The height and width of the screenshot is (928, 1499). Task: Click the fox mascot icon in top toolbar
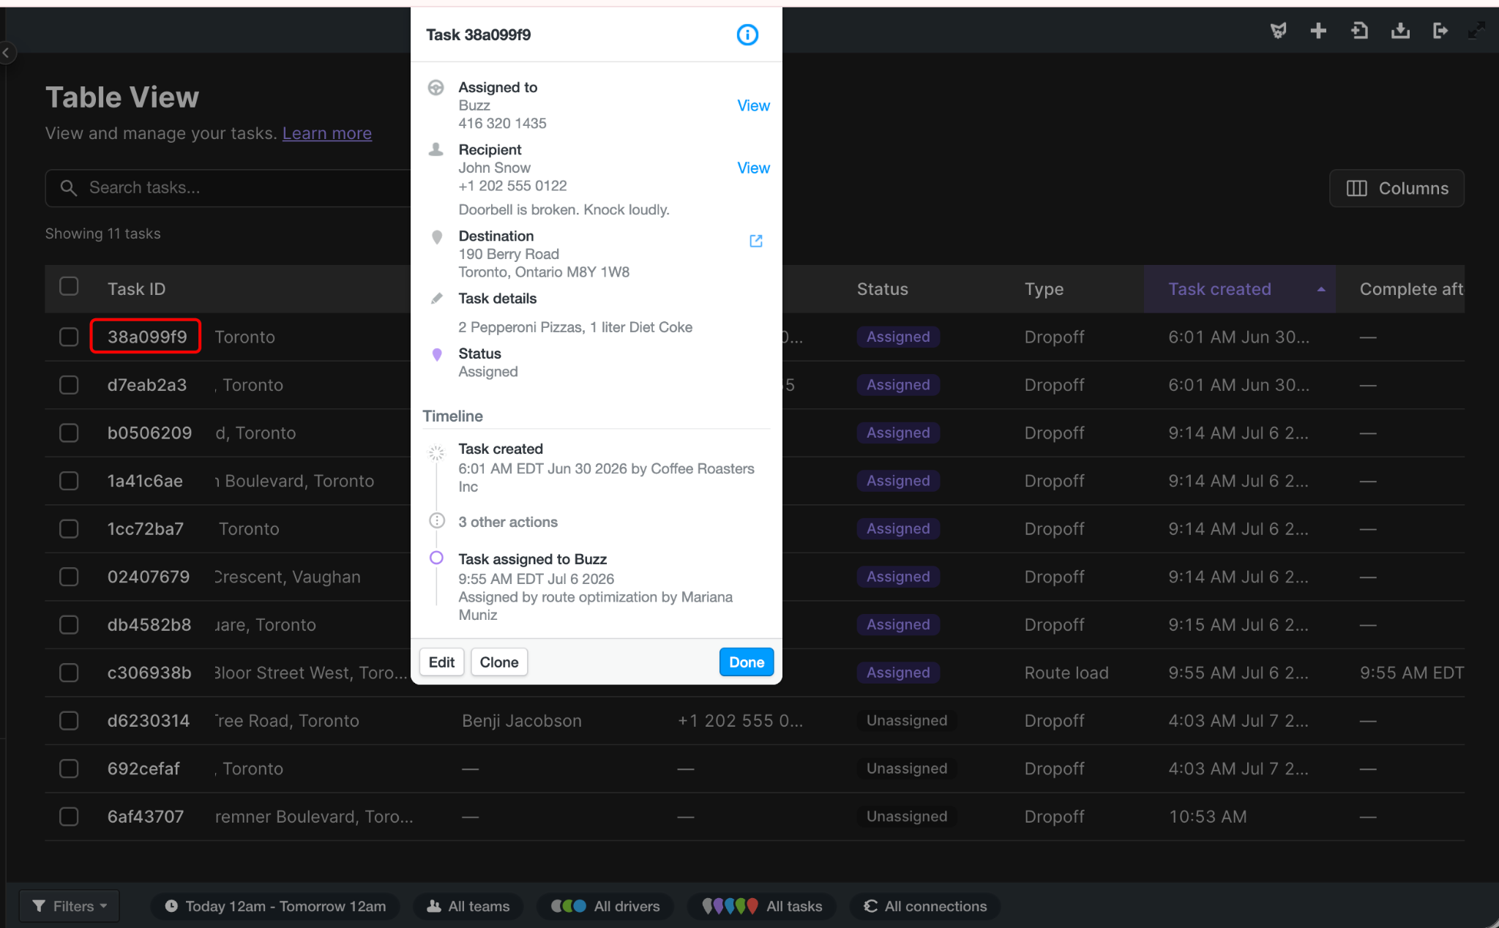1278,31
